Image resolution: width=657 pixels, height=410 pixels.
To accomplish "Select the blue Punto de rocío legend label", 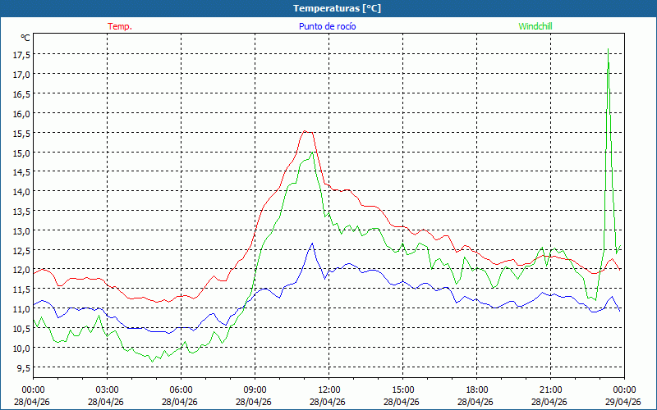I will pos(328,26).
